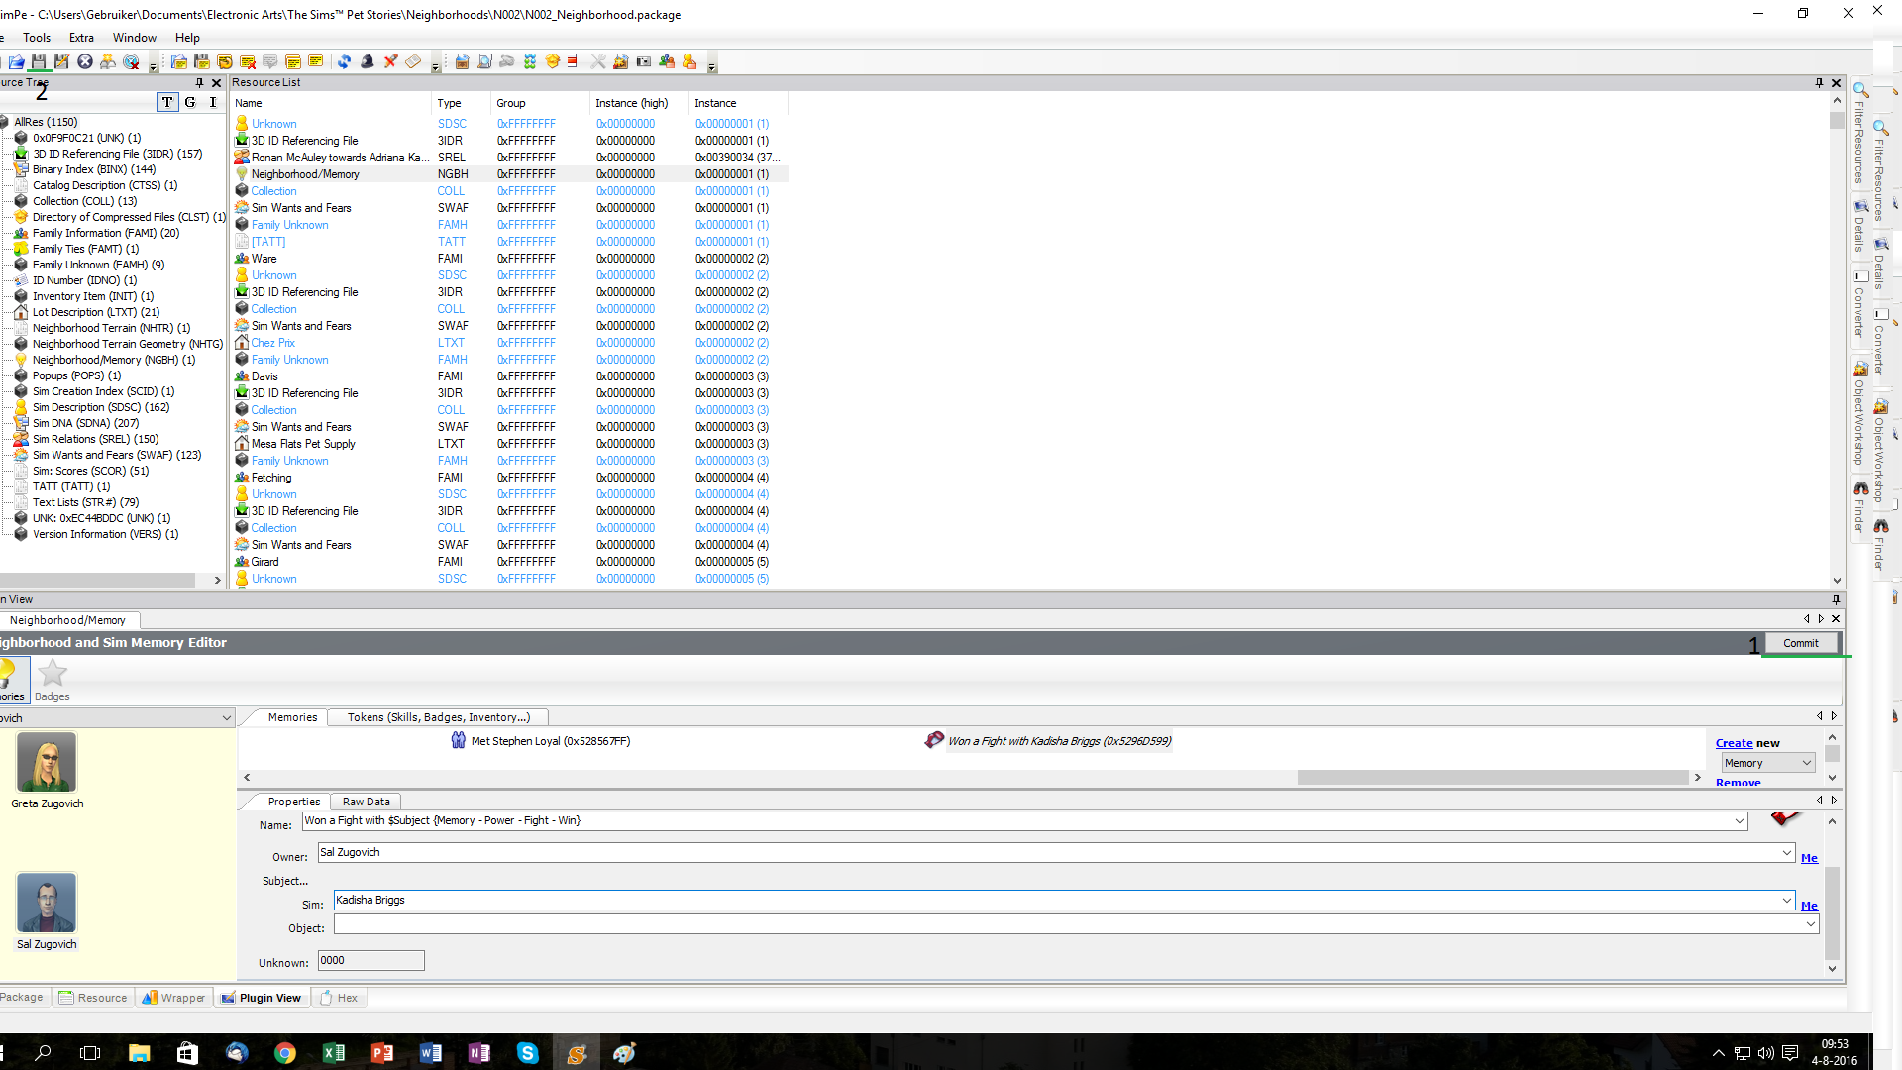
Task: Open Filter Resources side panel magnifier icon
Action: point(1860,91)
